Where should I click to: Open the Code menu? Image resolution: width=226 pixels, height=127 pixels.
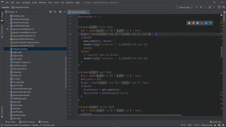click(35, 2)
